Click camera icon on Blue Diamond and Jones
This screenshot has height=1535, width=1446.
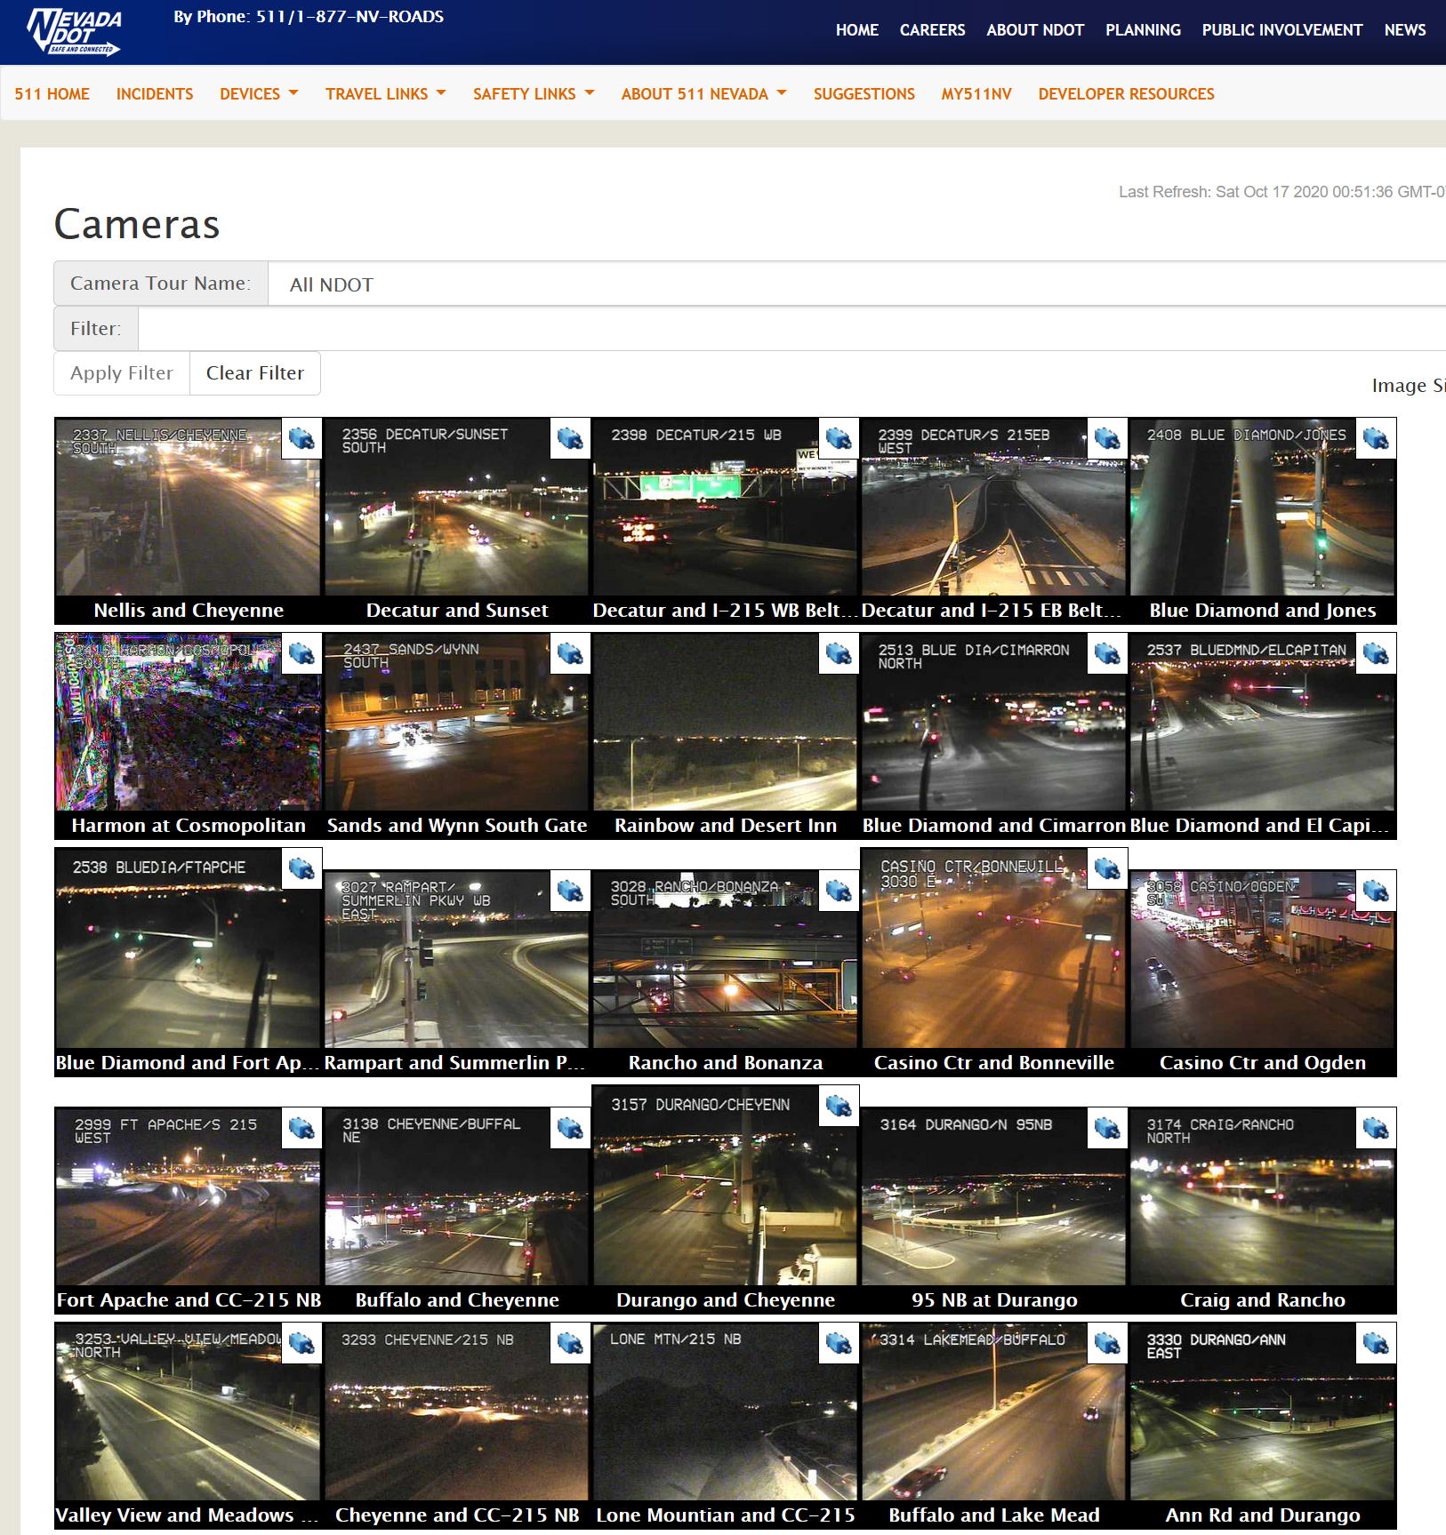(x=1376, y=439)
